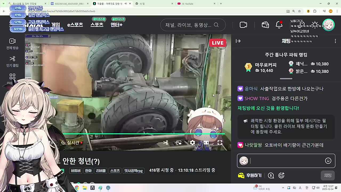Open the Chzzk studio camera icon
Screen dimensions: 341x192
(x=243, y=25)
